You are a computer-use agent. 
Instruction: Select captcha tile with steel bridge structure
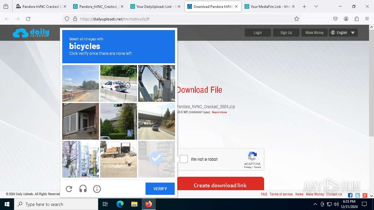pos(157,83)
